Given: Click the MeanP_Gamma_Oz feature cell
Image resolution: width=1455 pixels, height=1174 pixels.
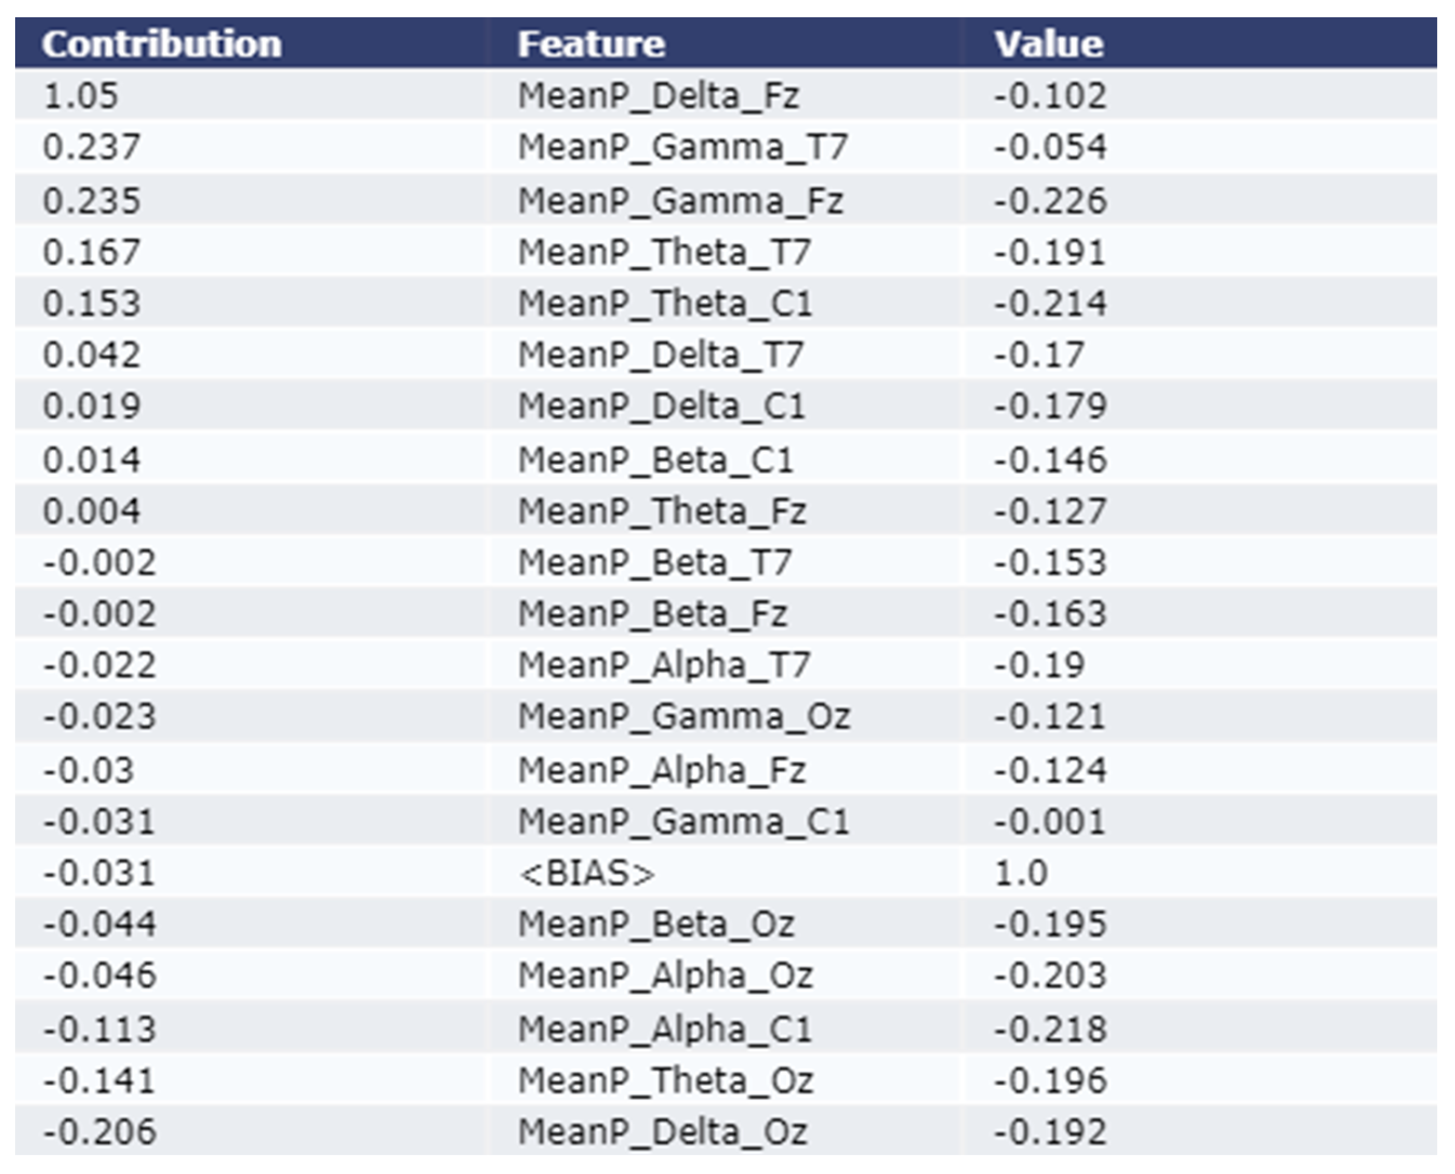Looking at the screenshot, I should 683,716.
